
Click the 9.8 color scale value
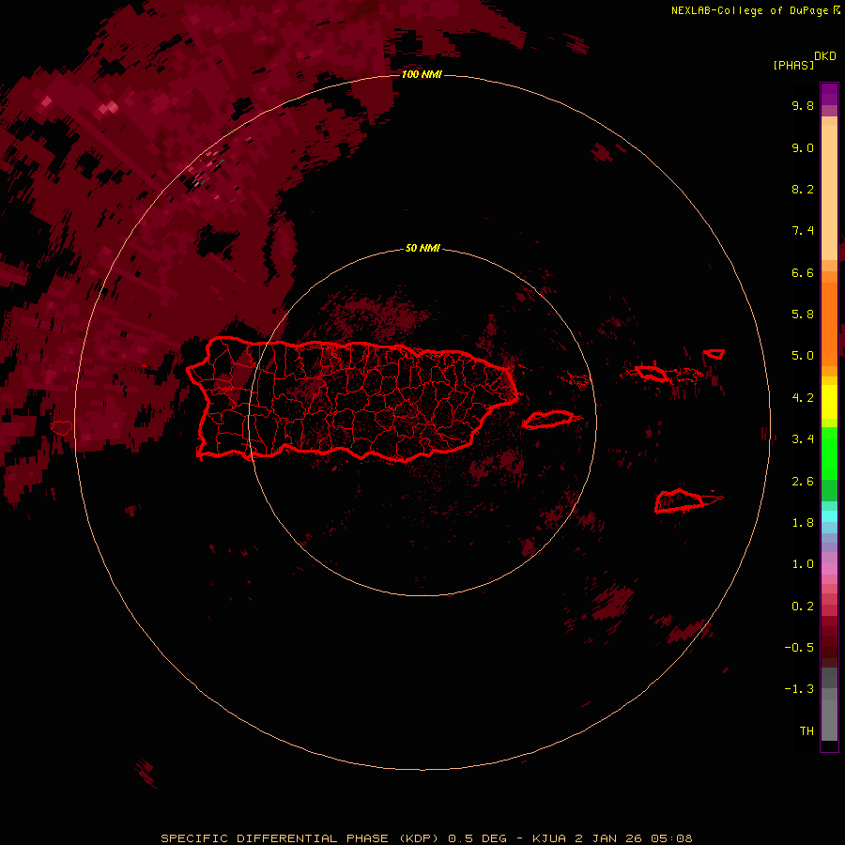[803, 105]
